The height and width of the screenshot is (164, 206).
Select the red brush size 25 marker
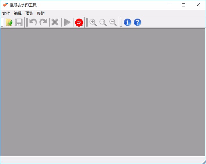click(79, 22)
